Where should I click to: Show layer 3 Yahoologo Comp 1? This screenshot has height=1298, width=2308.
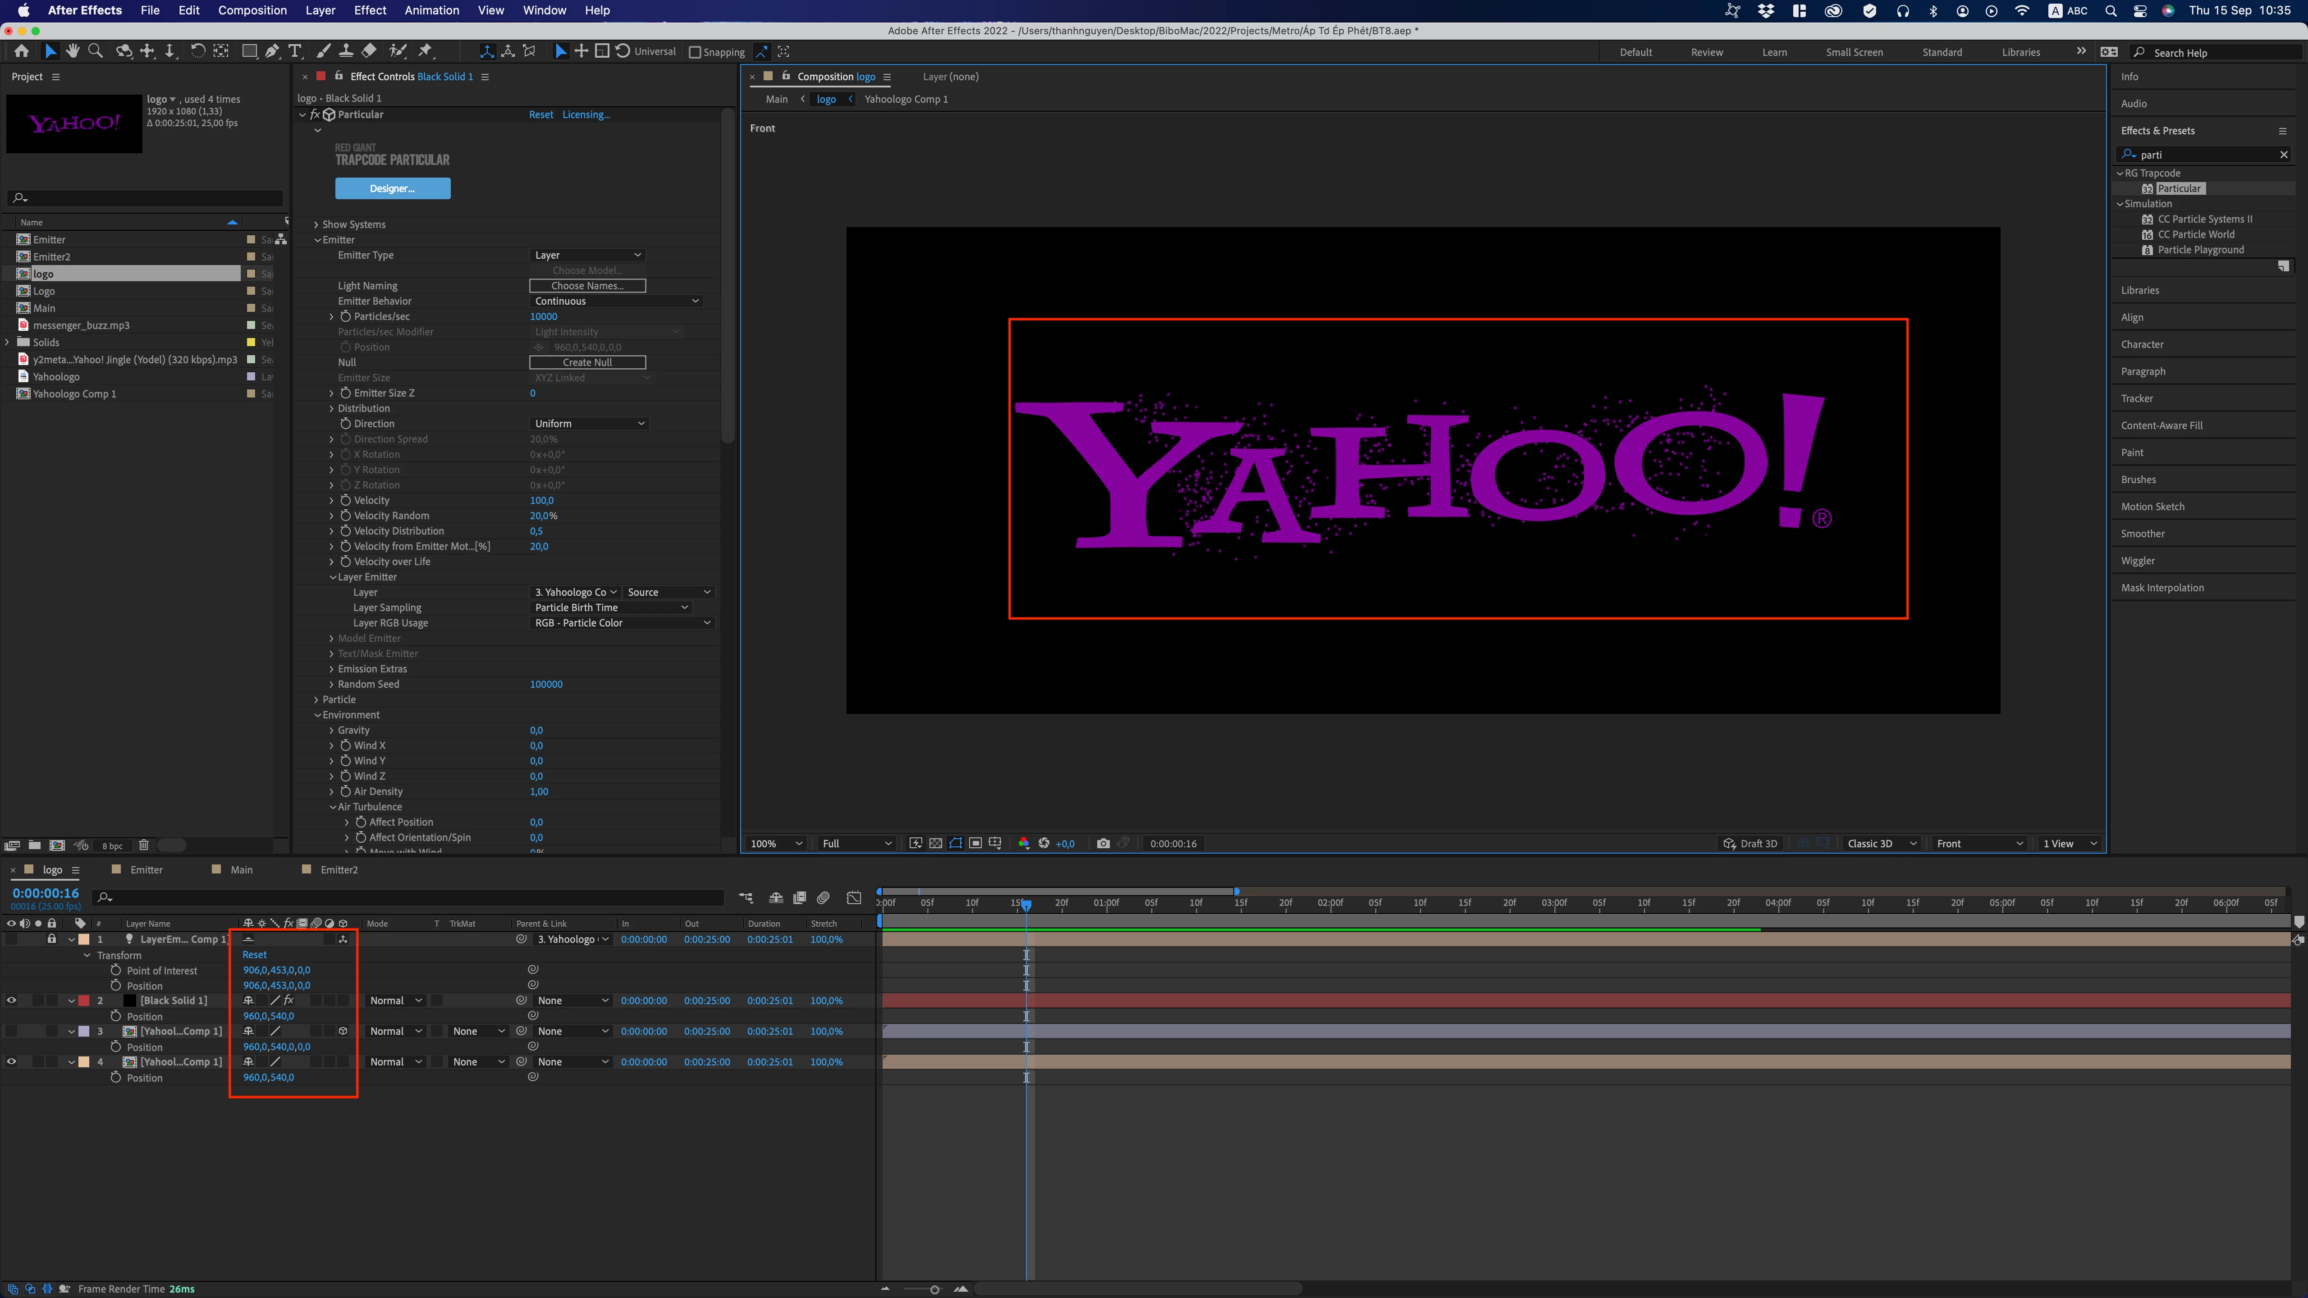click(x=12, y=1031)
